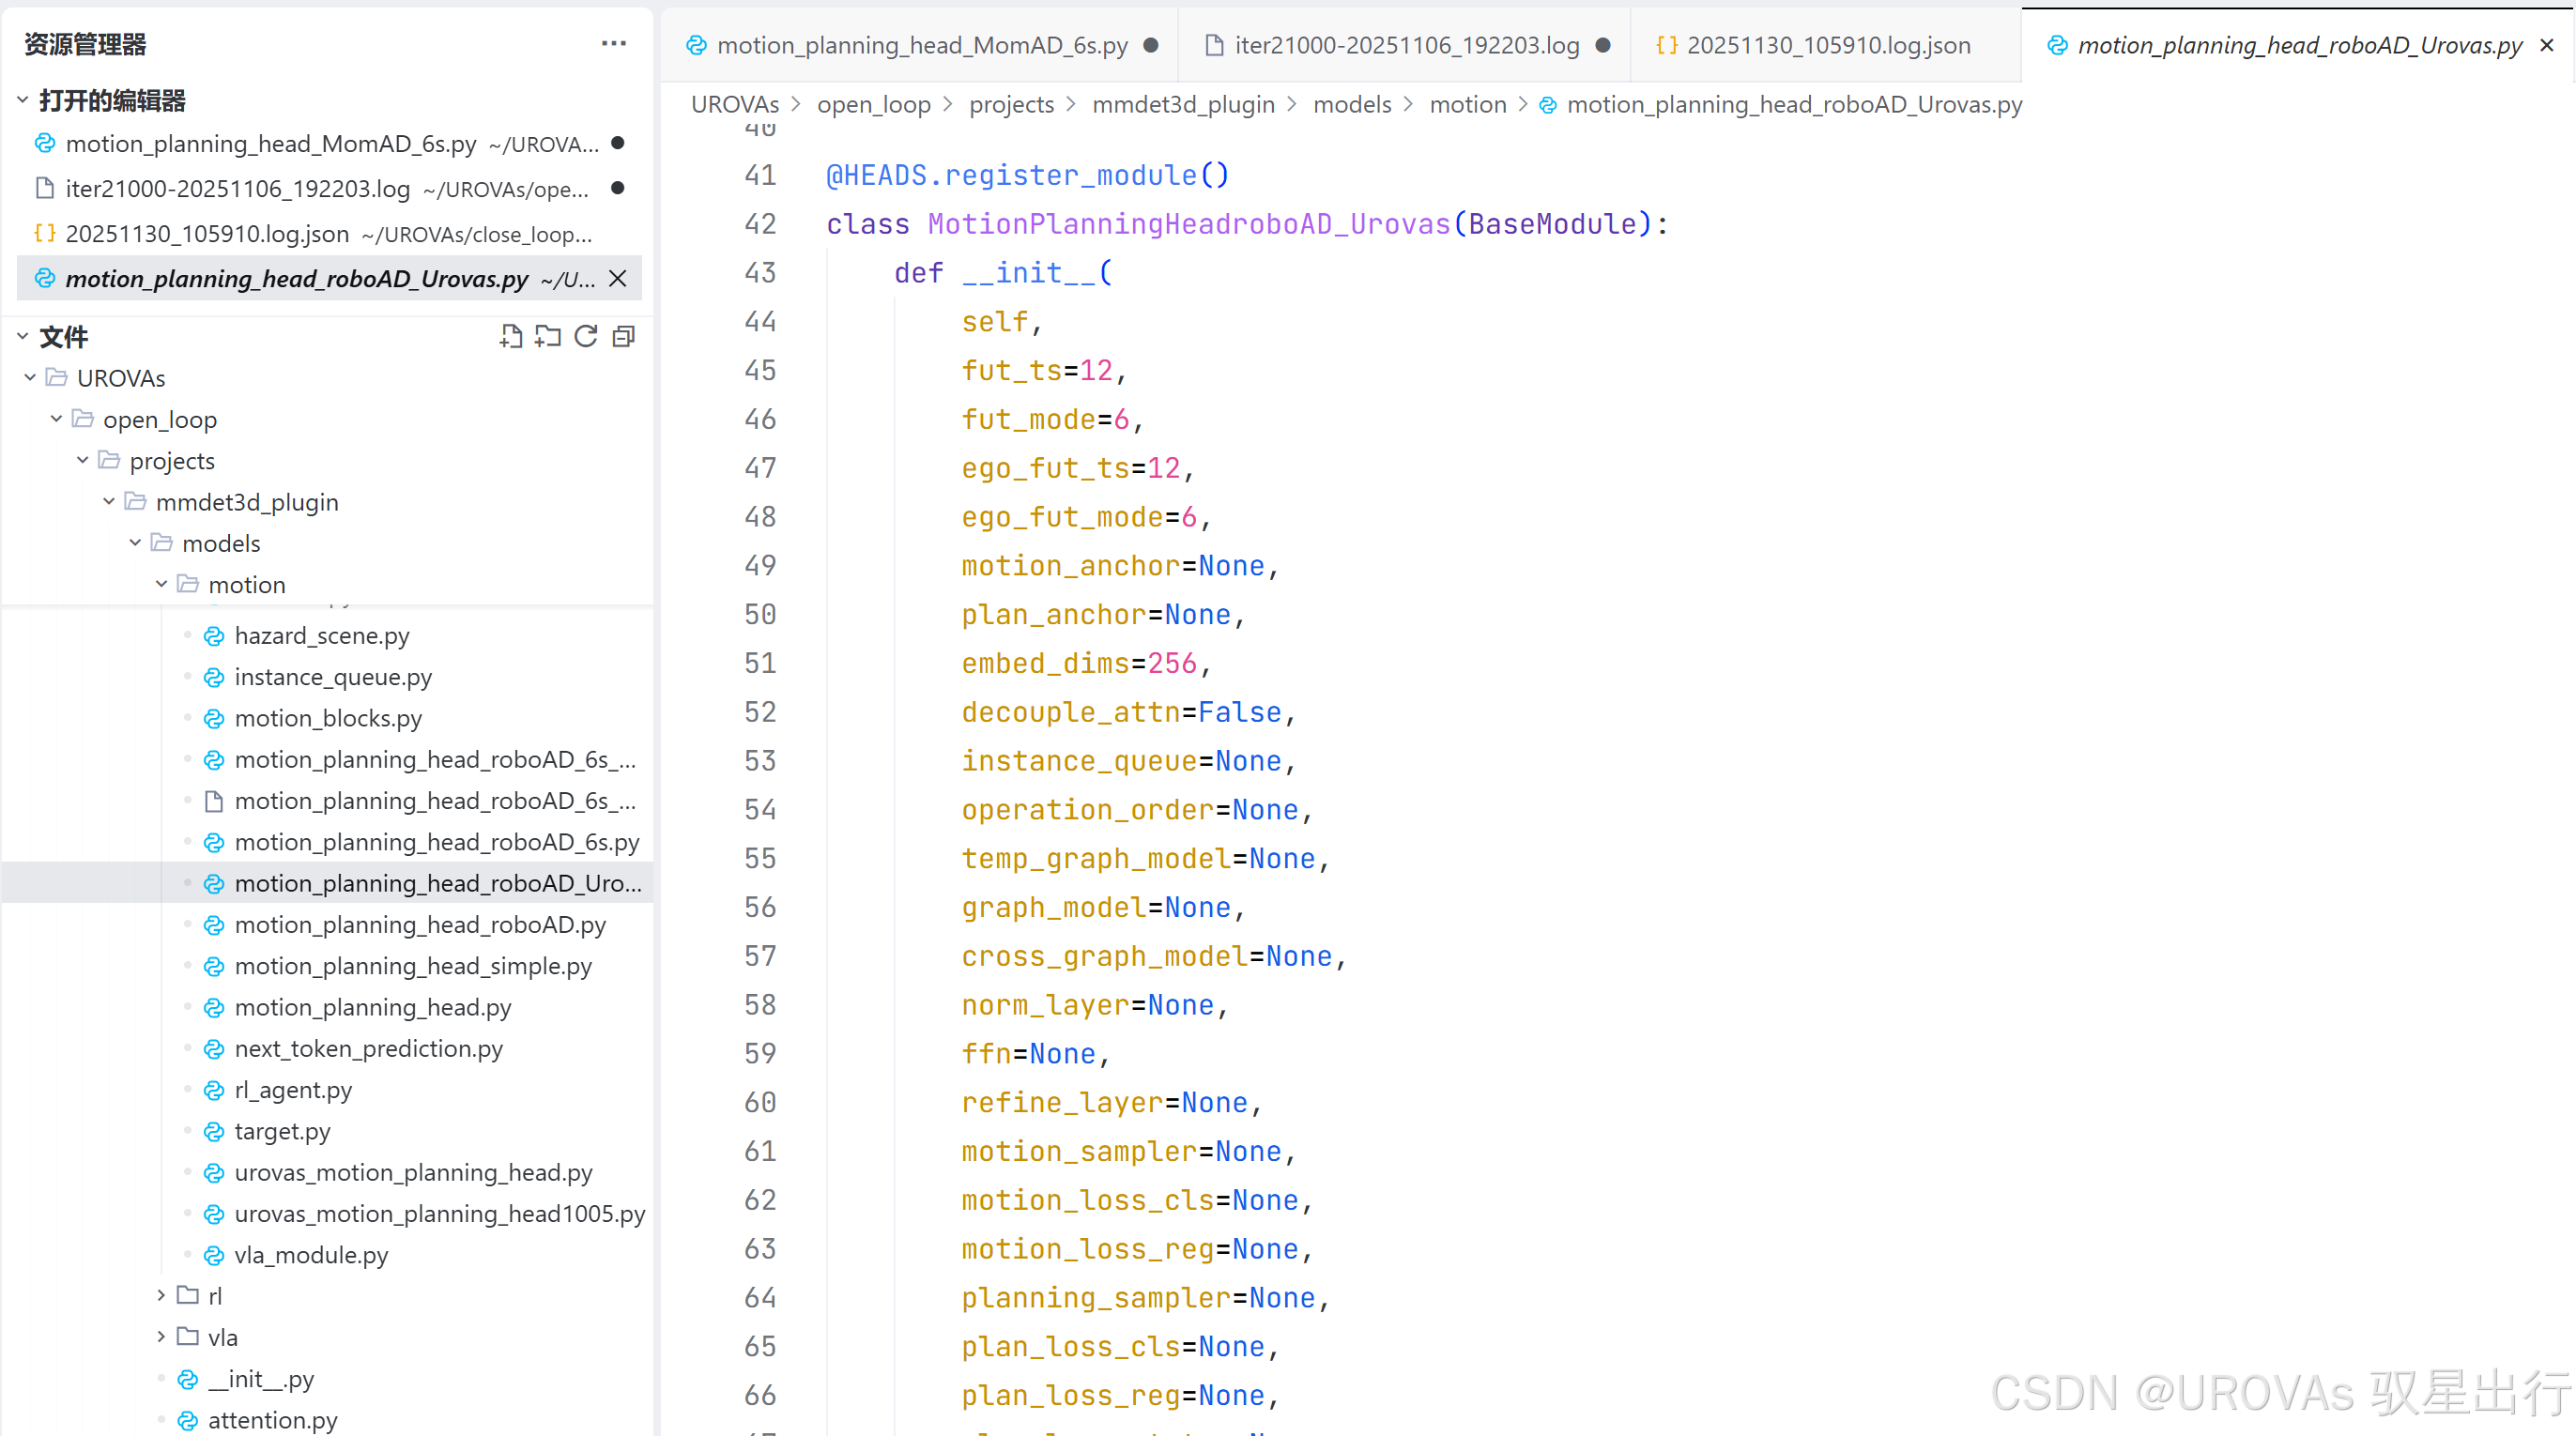Open rl_agent.py from file tree
2576x1436 pixels.
coord(293,1089)
